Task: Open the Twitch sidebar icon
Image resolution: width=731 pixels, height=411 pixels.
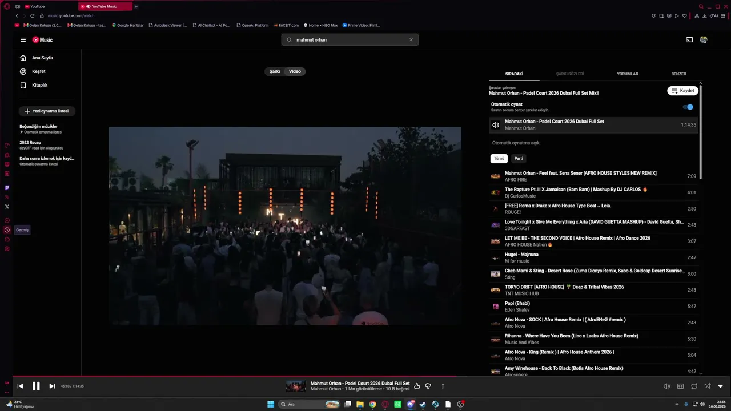Action: pos(7,187)
